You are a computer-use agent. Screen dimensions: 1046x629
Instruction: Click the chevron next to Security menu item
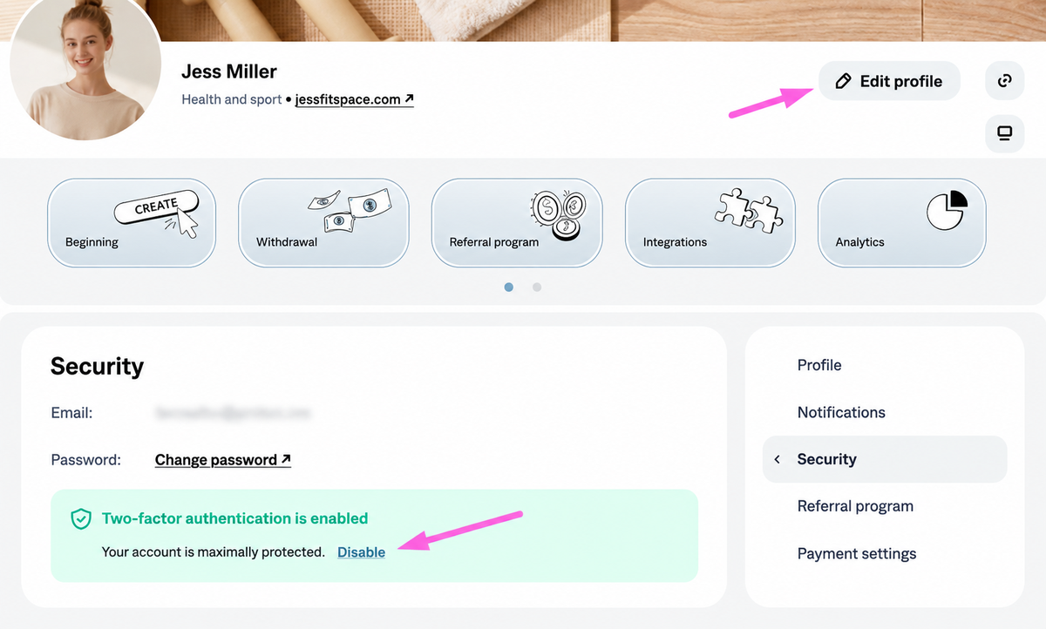pyautogui.click(x=778, y=459)
